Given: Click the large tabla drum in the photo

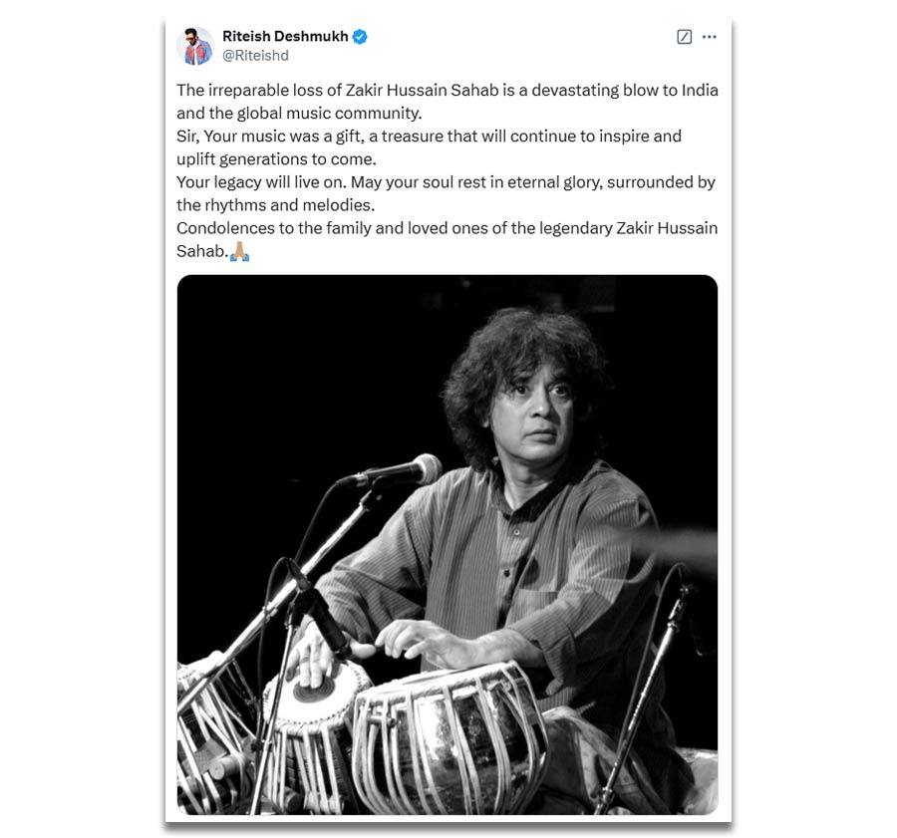Looking at the screenshot, I should [x=449, y=738].
